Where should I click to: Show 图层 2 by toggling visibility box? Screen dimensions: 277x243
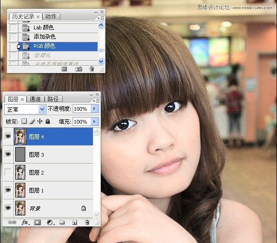8,172
